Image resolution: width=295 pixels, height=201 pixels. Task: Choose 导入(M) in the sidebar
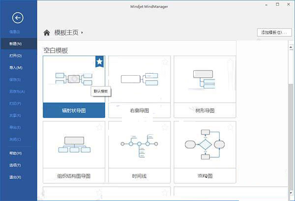16,68
